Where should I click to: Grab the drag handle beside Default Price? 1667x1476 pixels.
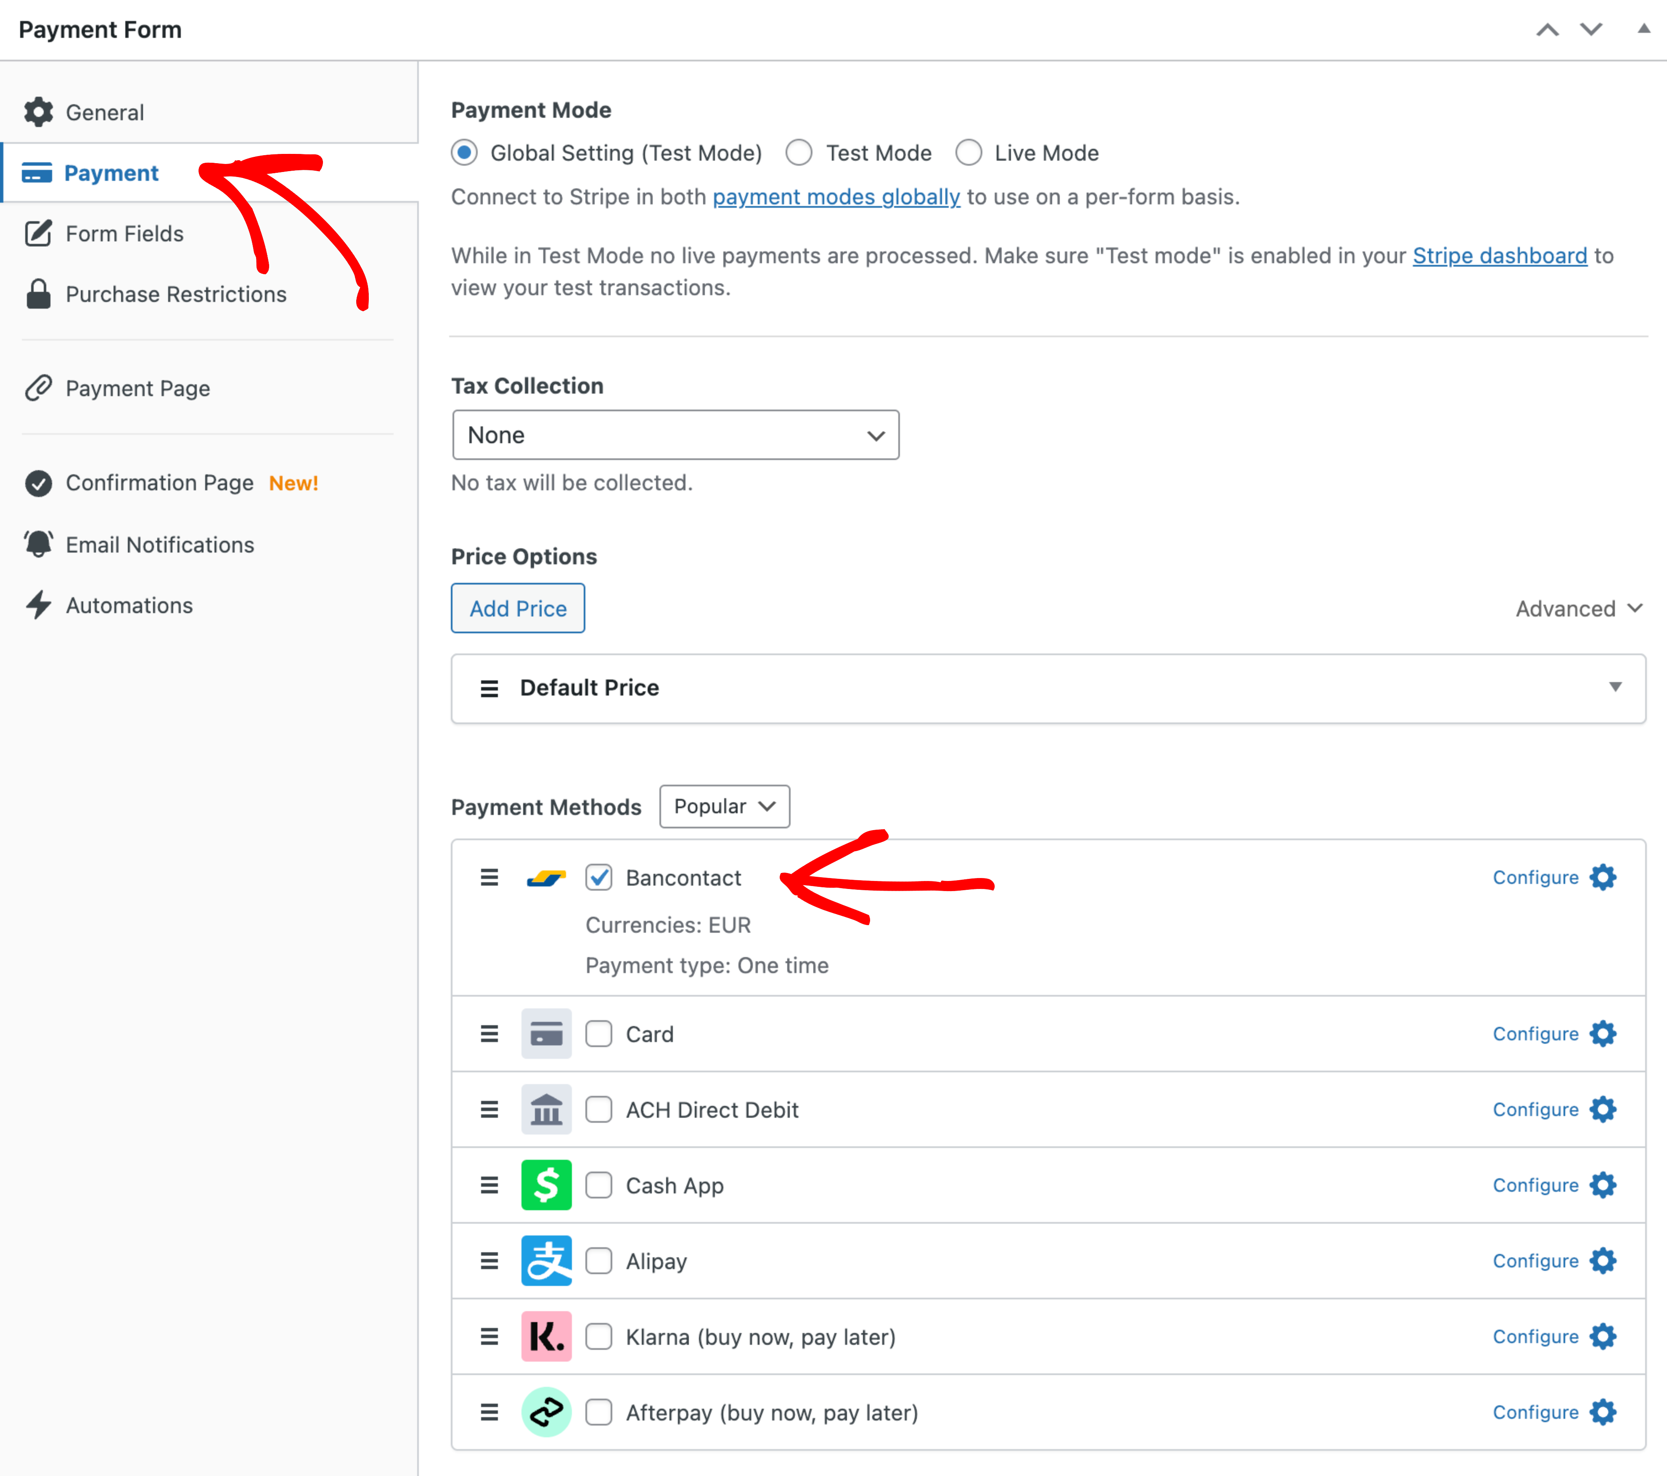[x=490, y=688]
